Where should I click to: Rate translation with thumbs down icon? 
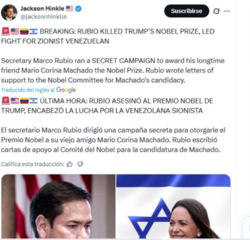(x=80, y=164)
